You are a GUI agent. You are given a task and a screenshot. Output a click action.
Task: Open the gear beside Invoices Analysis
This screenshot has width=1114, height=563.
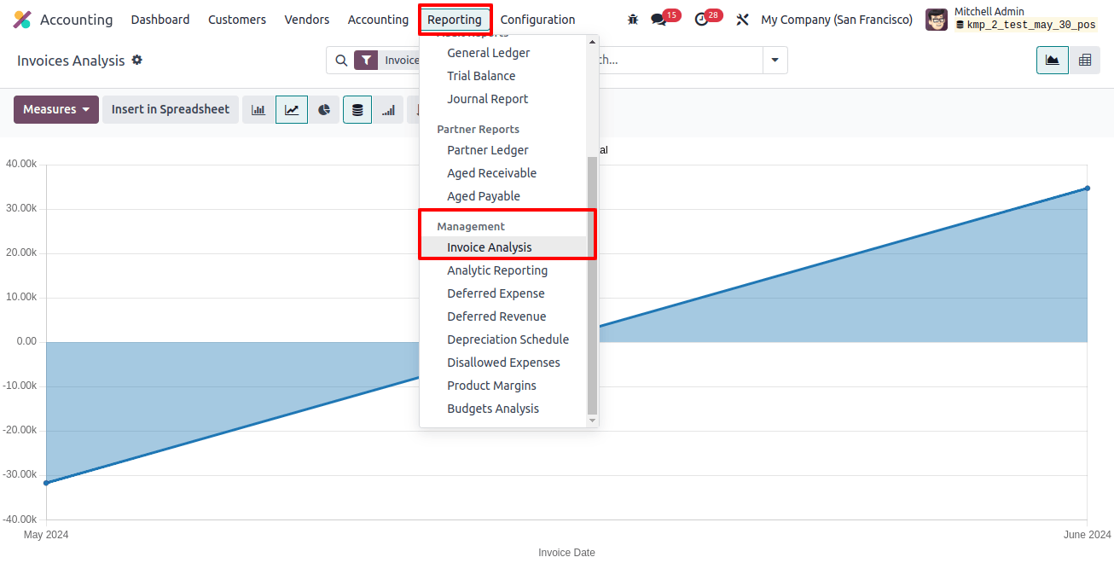click(136, 61)
